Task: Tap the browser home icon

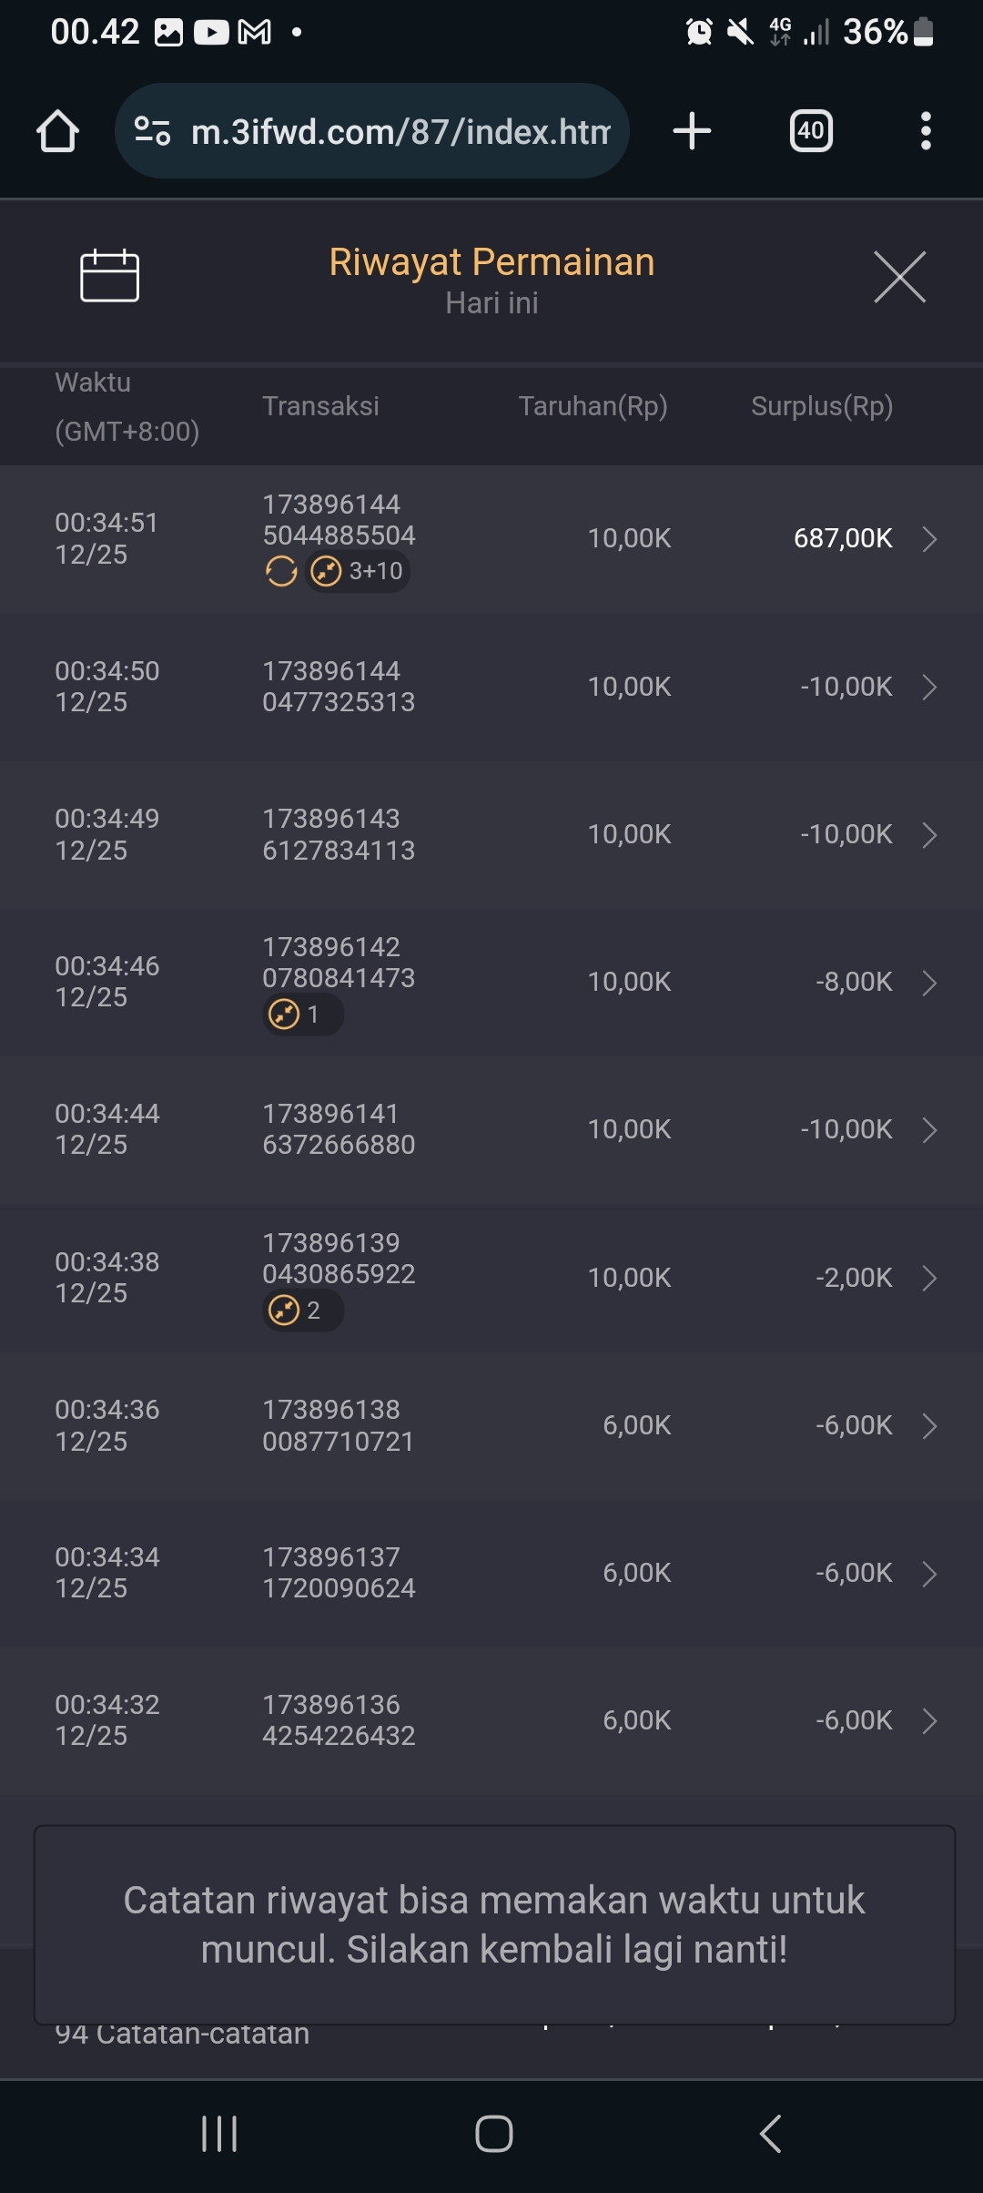Action: click(x=57, y=131)
